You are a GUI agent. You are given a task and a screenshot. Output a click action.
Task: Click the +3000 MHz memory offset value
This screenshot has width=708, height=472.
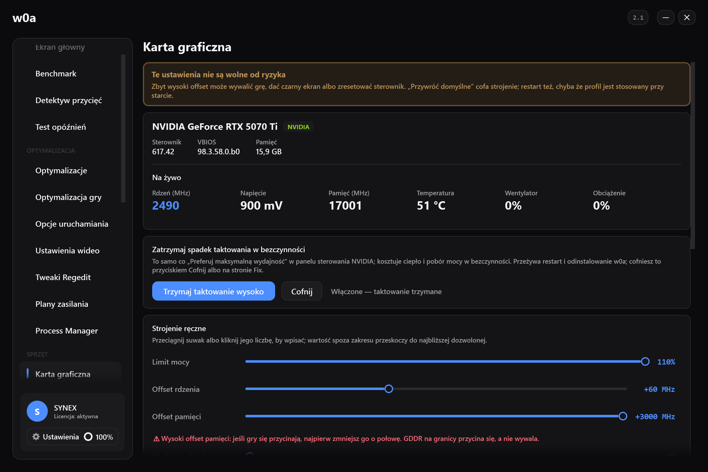[655, 416]
